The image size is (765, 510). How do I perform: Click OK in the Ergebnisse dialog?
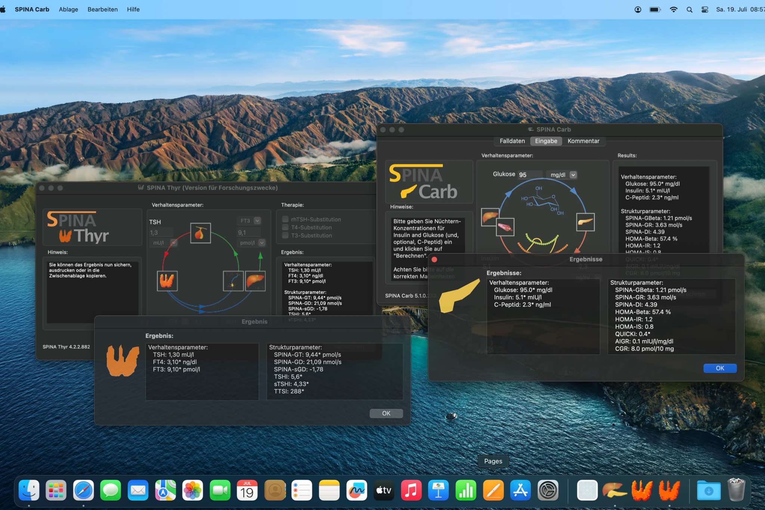[719, 368]
